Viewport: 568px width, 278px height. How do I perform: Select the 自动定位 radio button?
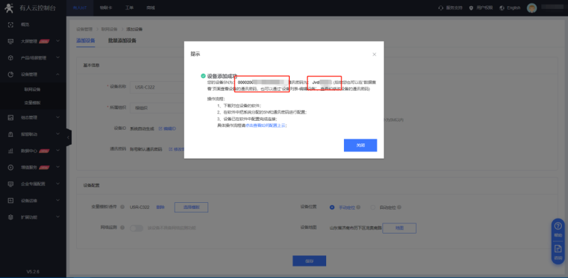373,207
